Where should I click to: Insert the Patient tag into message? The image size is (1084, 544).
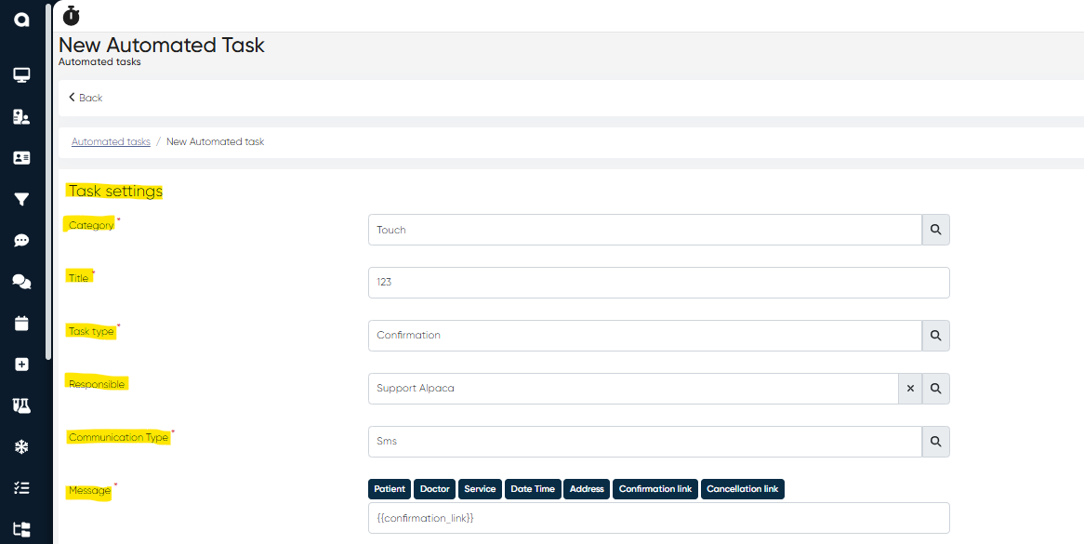click(390, 489)
